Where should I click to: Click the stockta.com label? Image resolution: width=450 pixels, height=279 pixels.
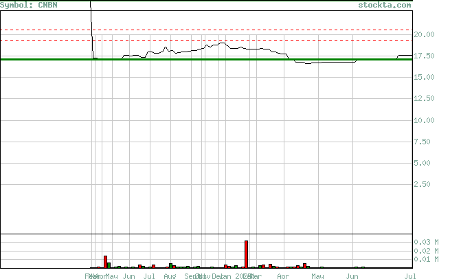(385, 5)
